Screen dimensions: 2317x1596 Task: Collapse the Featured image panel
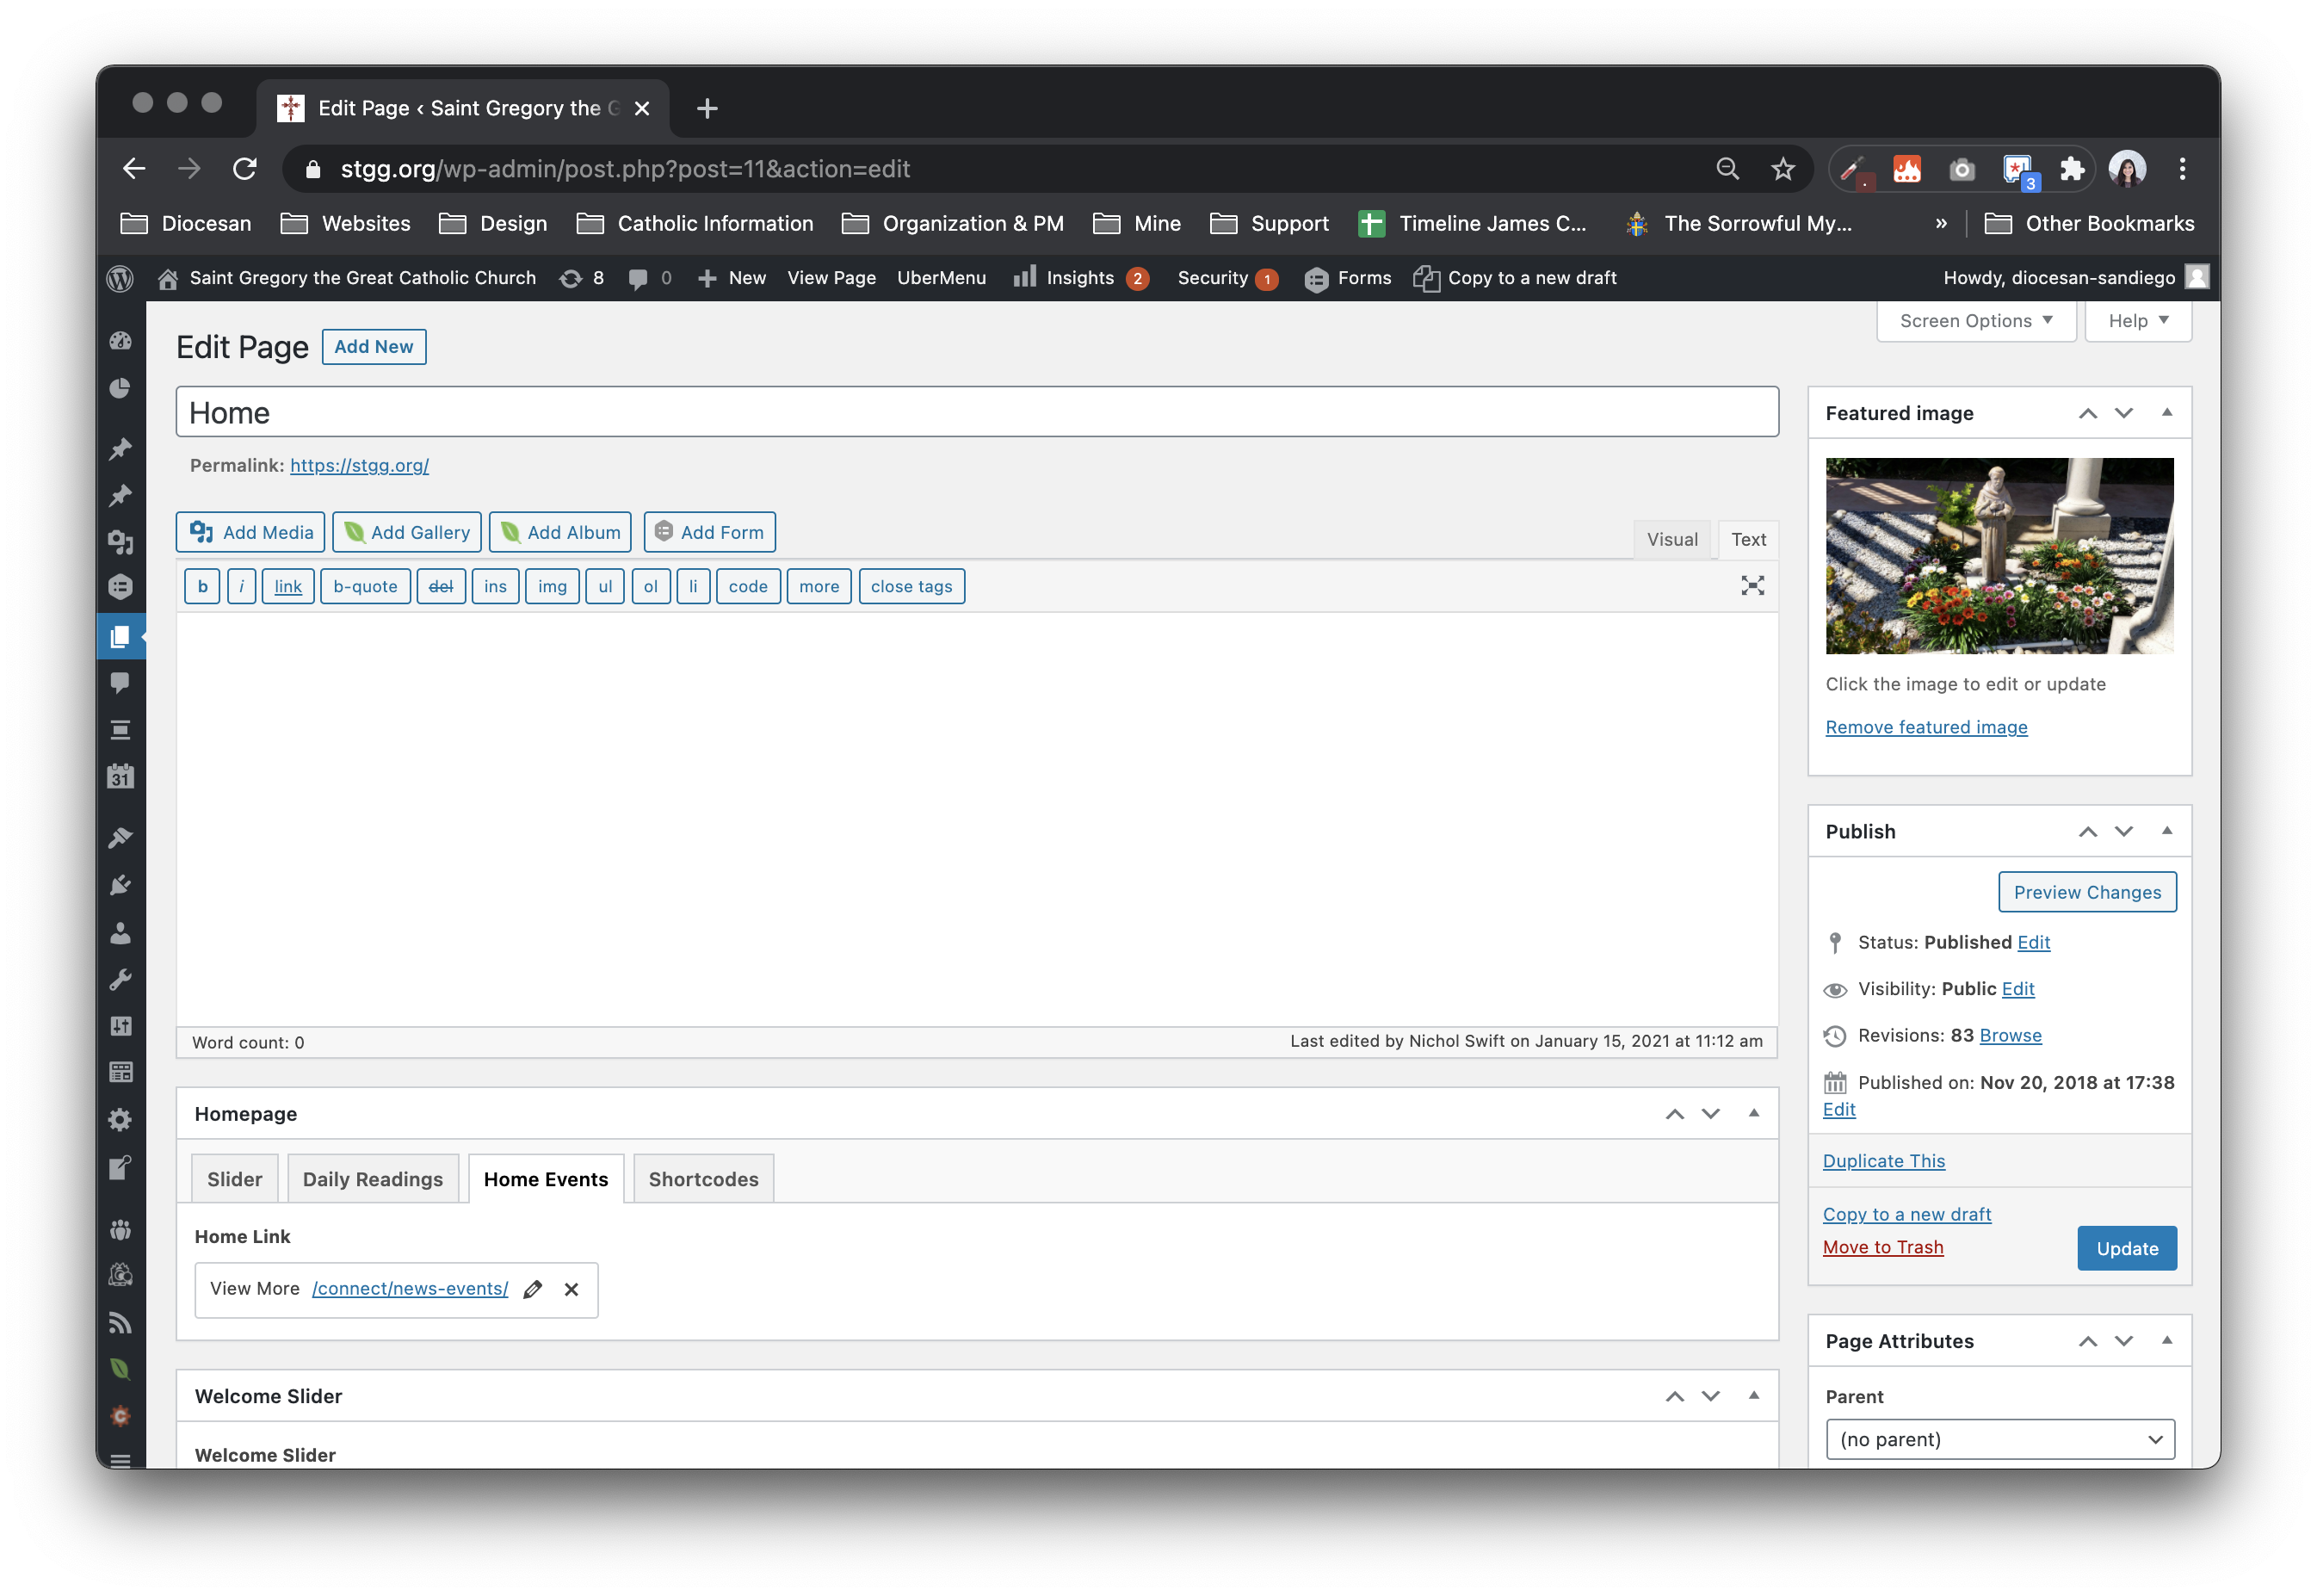2166,413
